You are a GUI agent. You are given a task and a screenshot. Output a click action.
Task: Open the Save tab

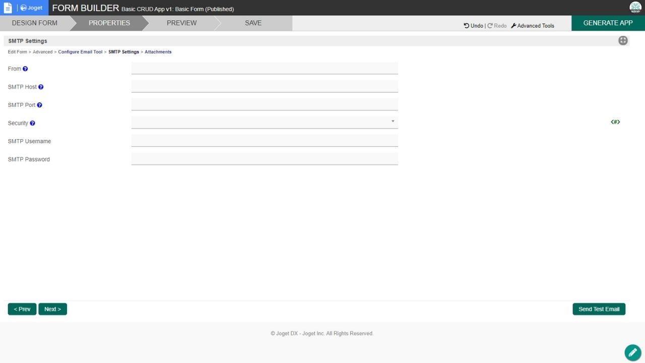(253, 23)
